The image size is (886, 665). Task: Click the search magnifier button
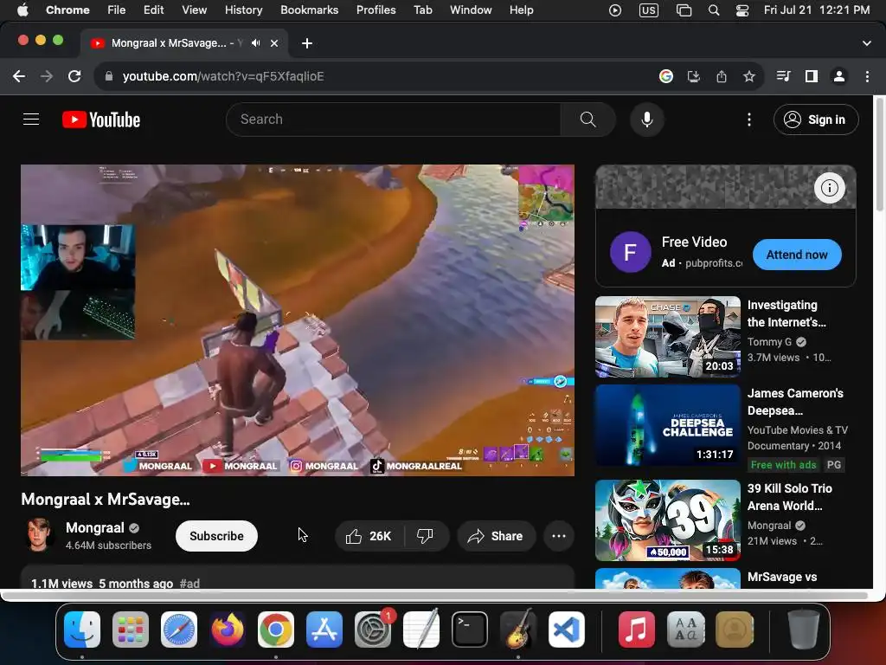[x=587, y=119]
